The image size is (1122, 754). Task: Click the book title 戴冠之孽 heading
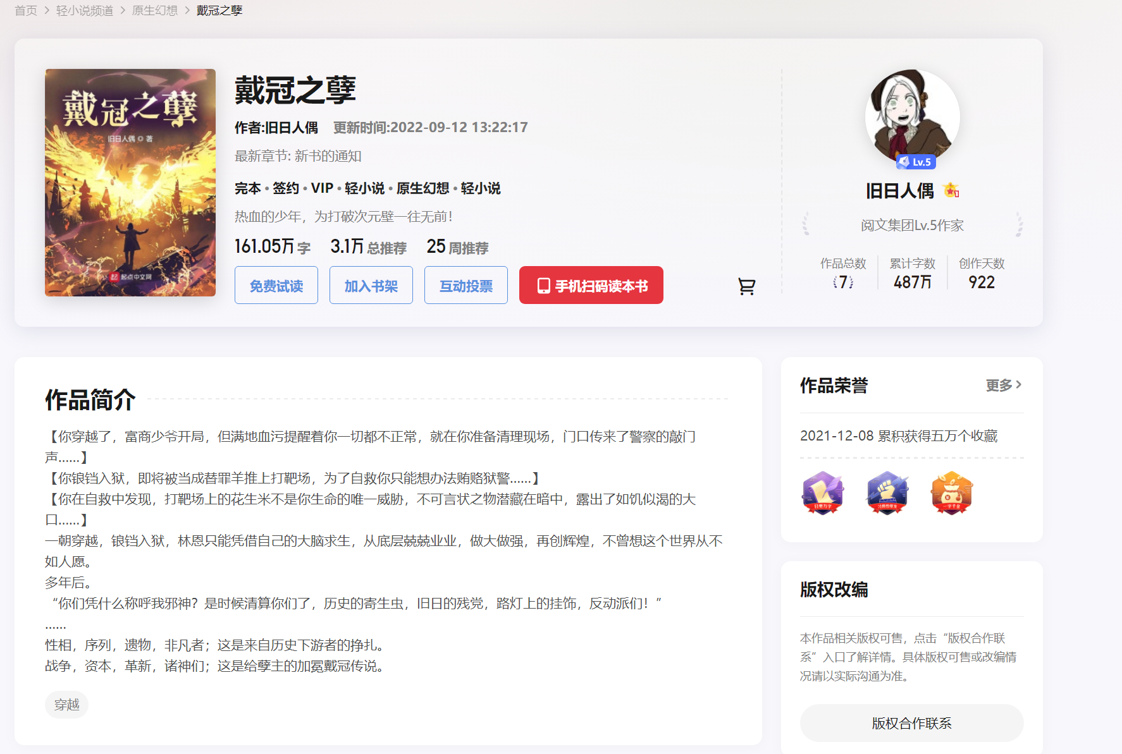(x=295, y=90)
